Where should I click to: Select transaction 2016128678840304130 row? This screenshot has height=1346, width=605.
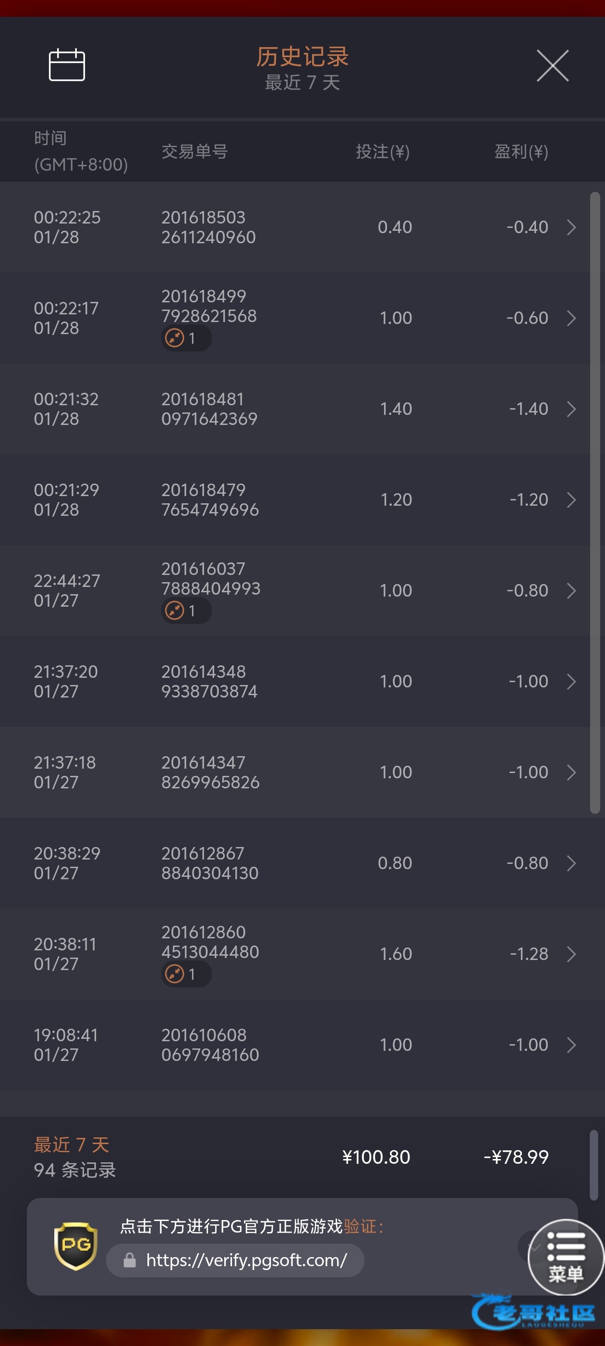(x=210, y=863)
